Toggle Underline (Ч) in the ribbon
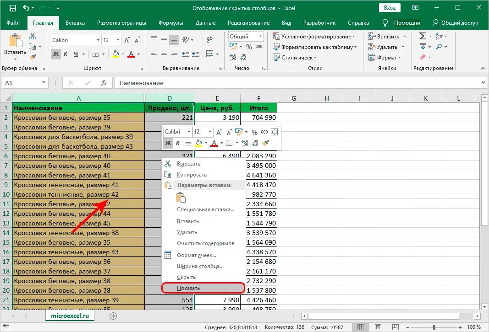This screenshot has height=332, width=489. (x=76, y=54)
